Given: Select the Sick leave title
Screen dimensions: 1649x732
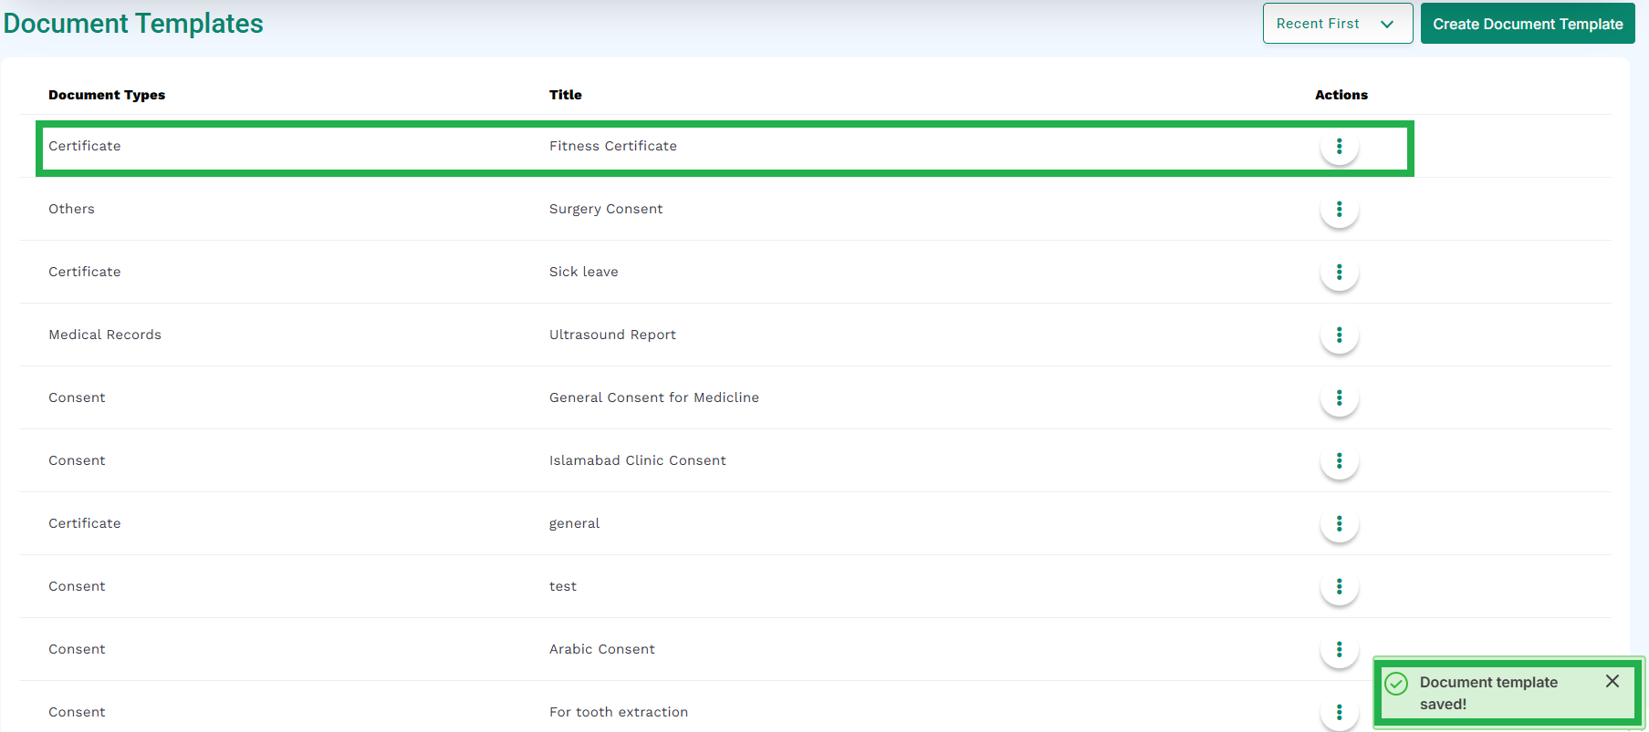Looking at the screenshot, I should pos(584,272).
